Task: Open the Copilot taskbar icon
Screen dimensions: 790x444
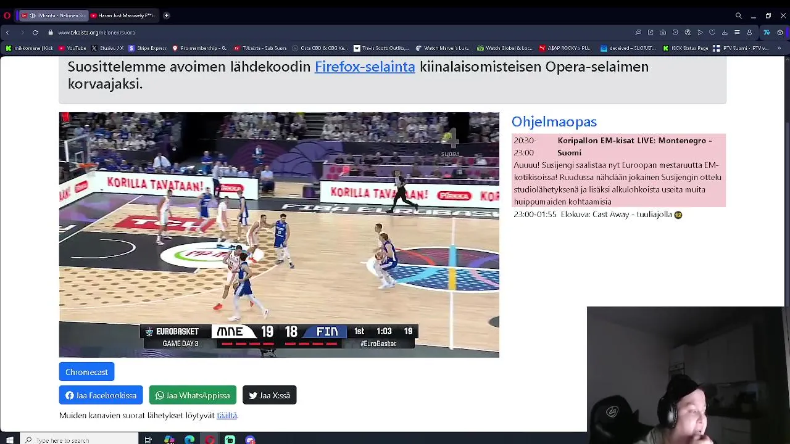Action: pos(169,440)
